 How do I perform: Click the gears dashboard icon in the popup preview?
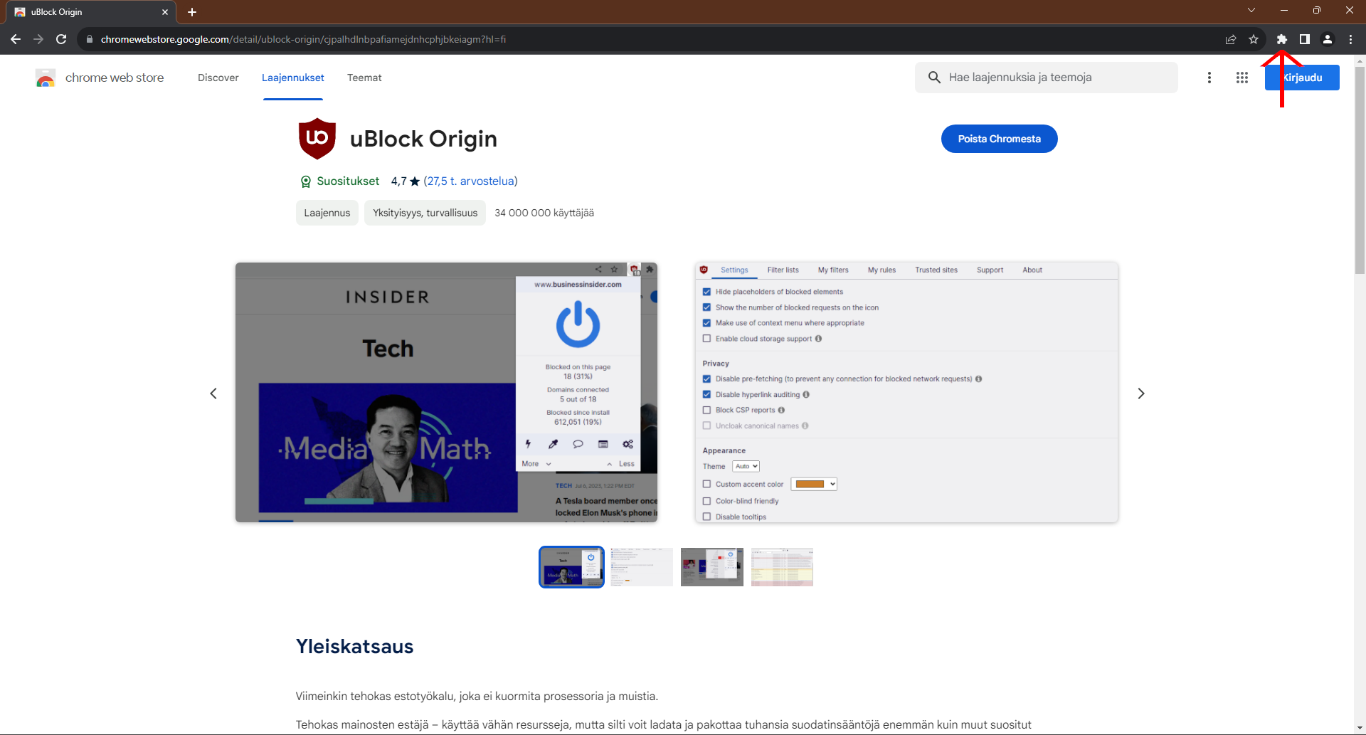(628, 444)
